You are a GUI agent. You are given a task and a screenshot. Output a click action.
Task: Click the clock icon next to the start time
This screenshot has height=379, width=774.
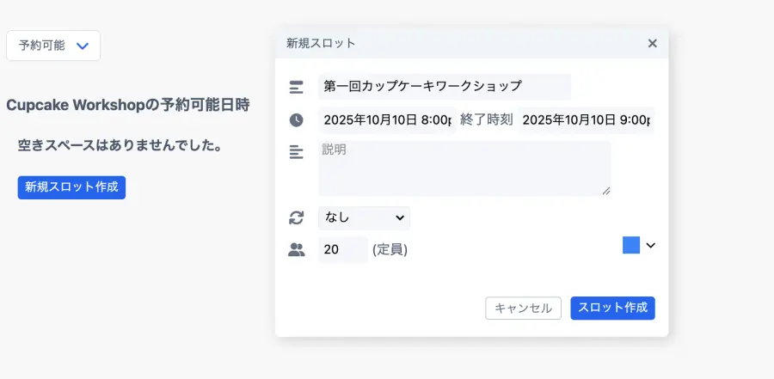(x=297, y=120)
